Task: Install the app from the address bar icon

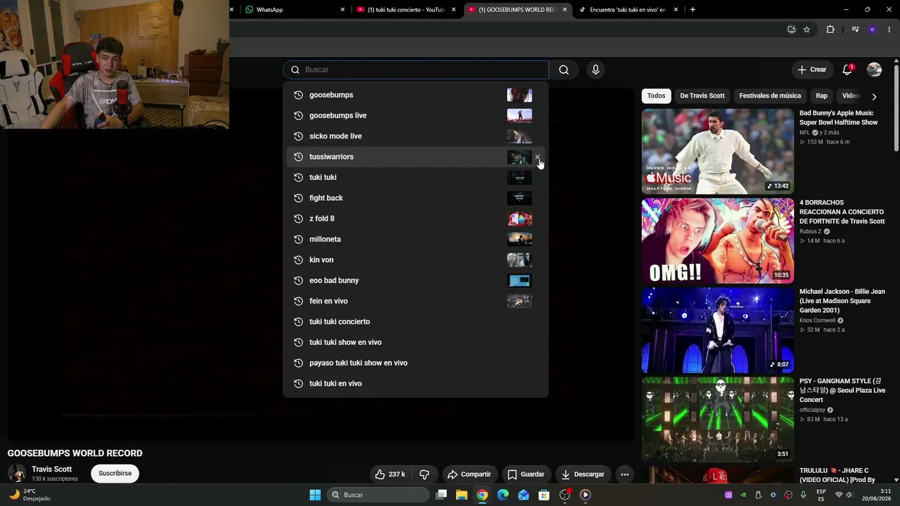Action: pos(791,30)
